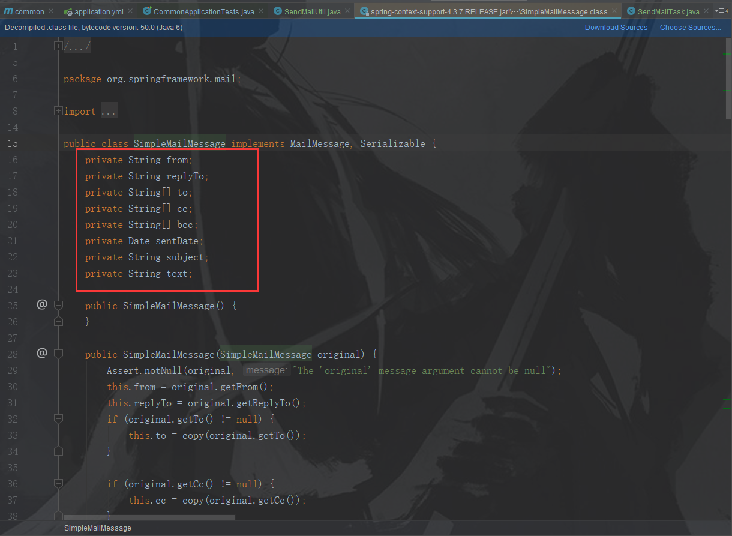The width and height of the screenshot is (732, 536).
Task: Click the 'message:' parameter hint
Action: [266, 370]
